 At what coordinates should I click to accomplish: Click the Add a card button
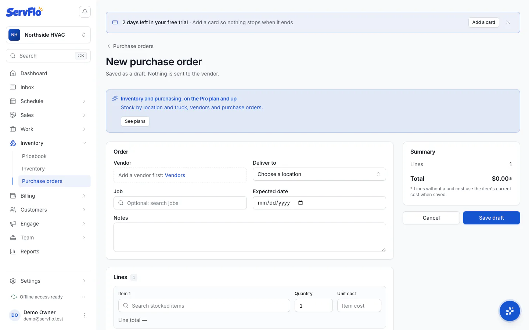tap(483, 22)
